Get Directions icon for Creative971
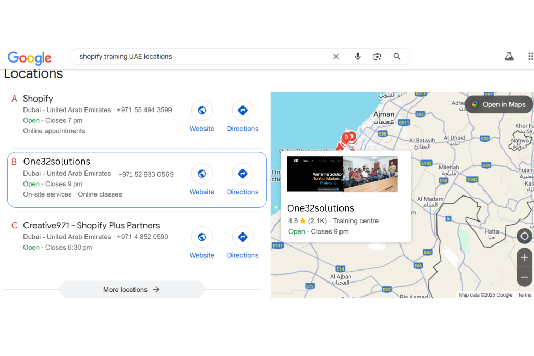The width and height of the screenshot is (534, 356). 242,237
